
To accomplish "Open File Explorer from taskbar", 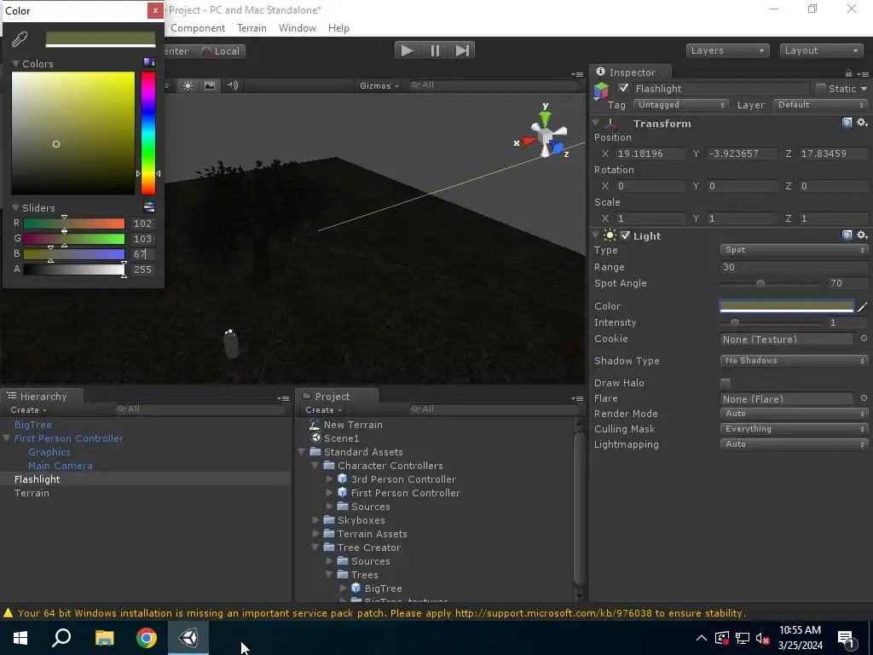I will click(x=104, y=638).
